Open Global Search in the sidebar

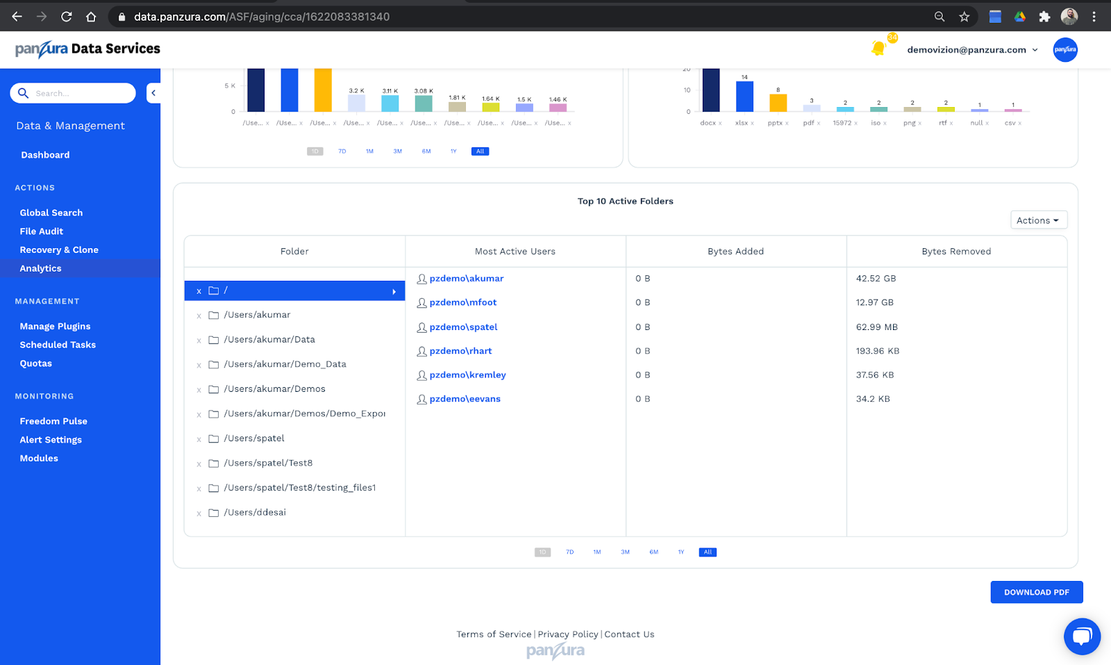[x=51, y=213]
